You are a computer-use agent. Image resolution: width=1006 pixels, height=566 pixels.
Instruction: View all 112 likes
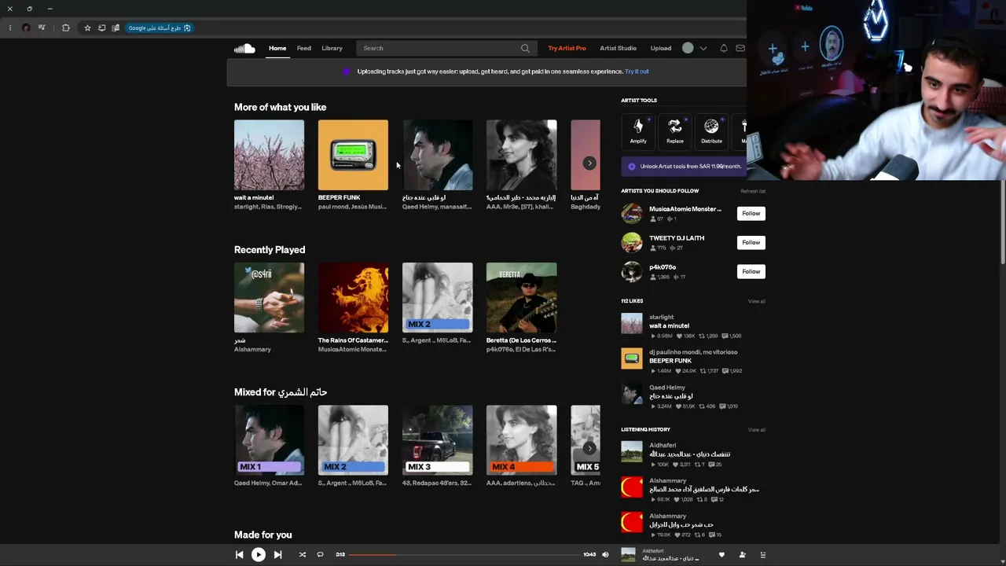757,301
